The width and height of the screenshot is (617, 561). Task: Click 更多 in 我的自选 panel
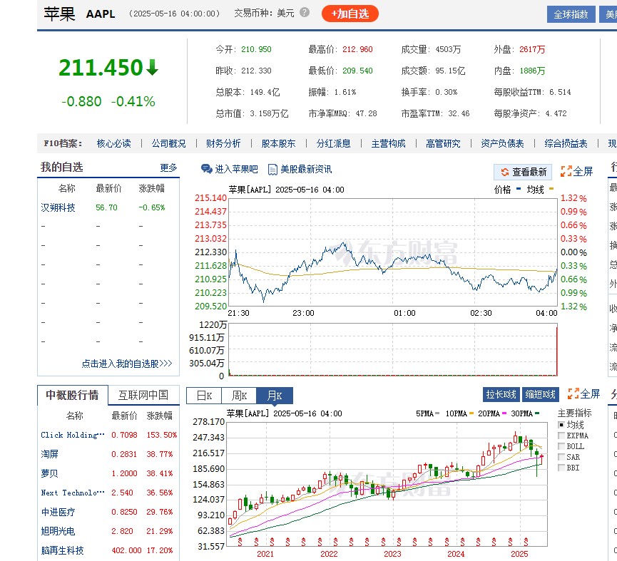click(168, 168)
